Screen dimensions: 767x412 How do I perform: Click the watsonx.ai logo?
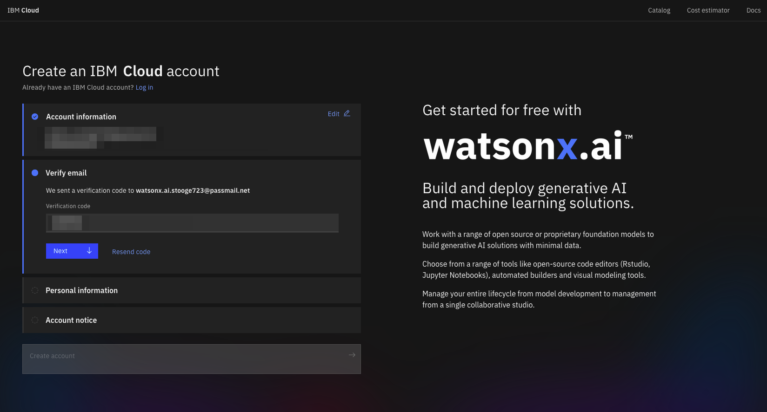[x=527, y=146]
